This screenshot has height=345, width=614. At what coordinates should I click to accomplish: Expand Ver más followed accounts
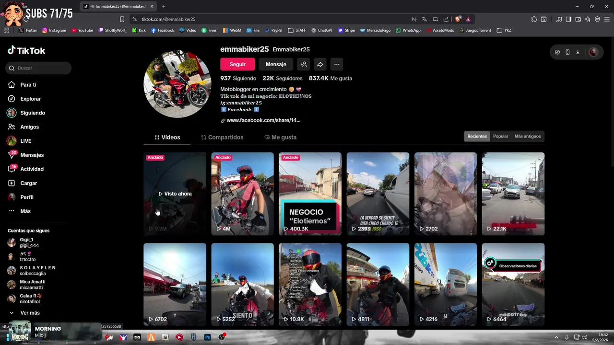(x=24, y=313)
